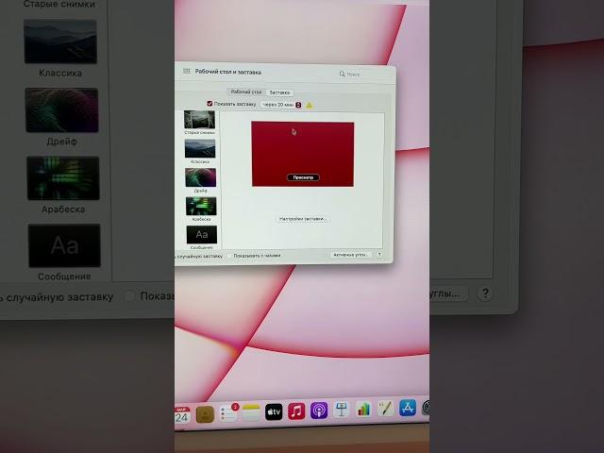Viewport: 604px width, 453px height.
Task: Switch to the Заставка tab
Action: pyautogui.click(x=279, y=92)
